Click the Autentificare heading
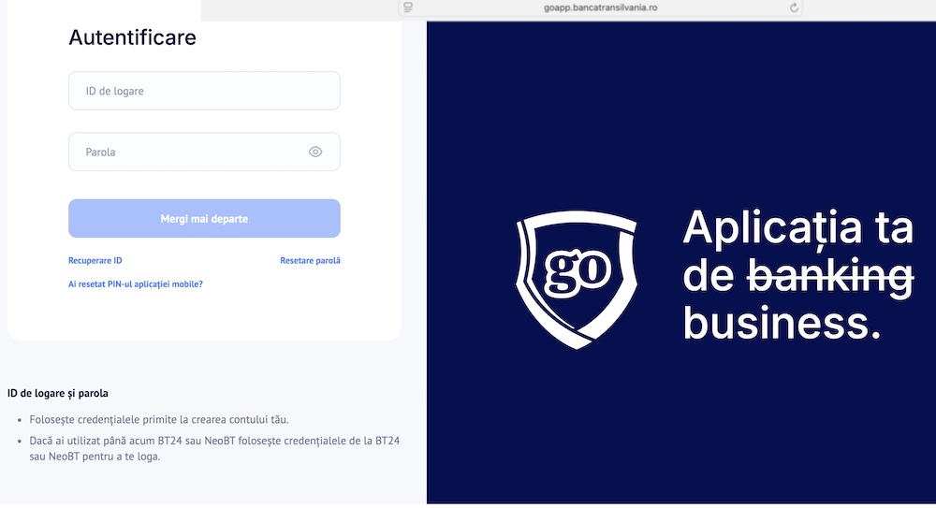 (132, 38)
